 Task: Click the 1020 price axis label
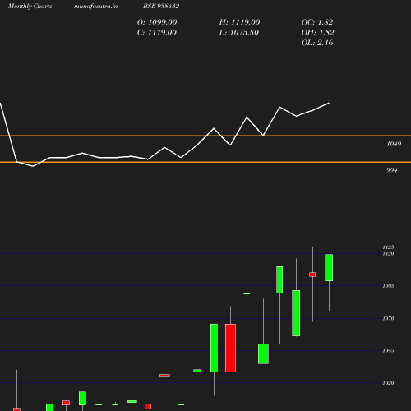tap(388, 383)
